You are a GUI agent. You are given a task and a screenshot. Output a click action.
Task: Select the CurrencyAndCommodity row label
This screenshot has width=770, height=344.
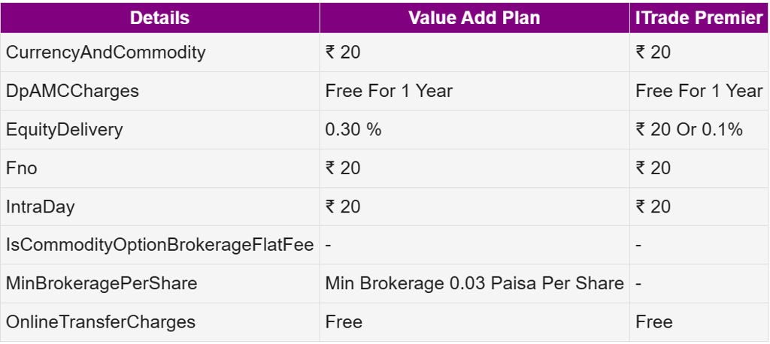point(106,53)
